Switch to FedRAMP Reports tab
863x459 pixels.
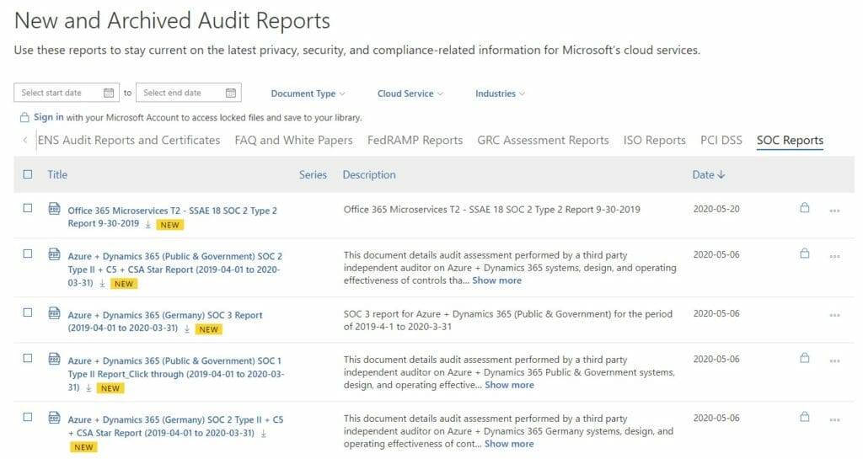pyautogui.click(x=415, y=140)
